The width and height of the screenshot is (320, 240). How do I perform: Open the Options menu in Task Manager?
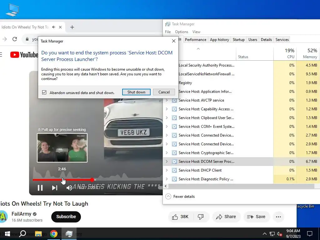[182, 32]
